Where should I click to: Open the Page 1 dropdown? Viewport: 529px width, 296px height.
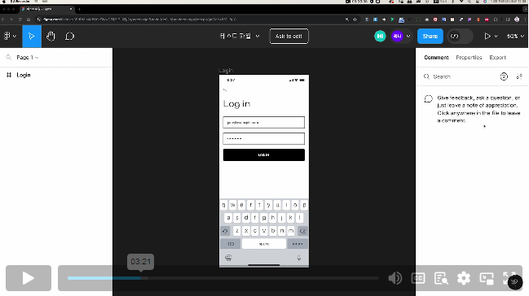pyautogui.click(x=28, y=58)
